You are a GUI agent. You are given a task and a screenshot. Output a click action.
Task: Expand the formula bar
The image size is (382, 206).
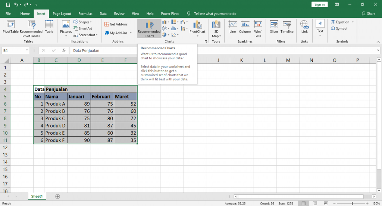[x=378, y=50]
